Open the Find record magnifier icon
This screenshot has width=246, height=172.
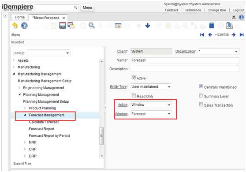pyautogui.click(x=92, y=26)
